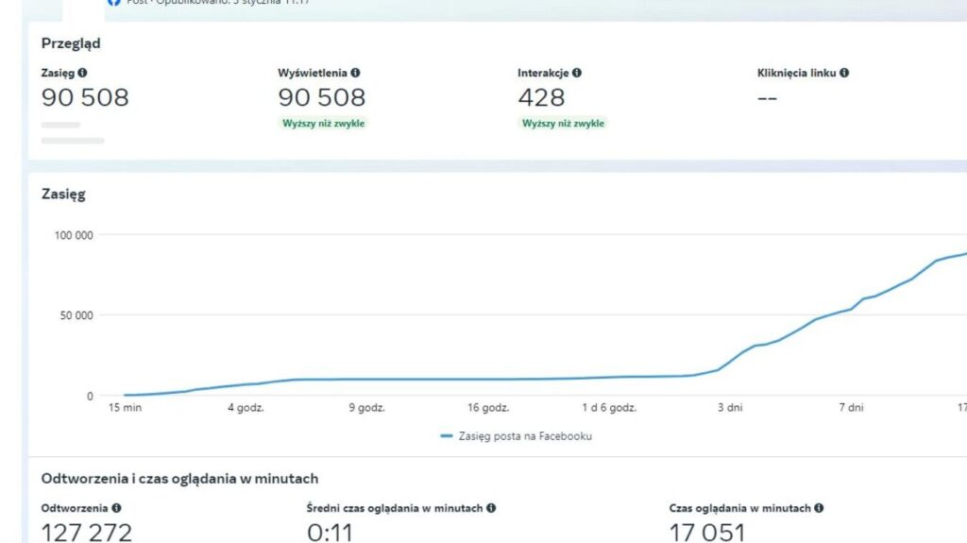
Task: Click the Wyższy niż zwykle badge under Wyświetlenia
Action: [323, 124]
